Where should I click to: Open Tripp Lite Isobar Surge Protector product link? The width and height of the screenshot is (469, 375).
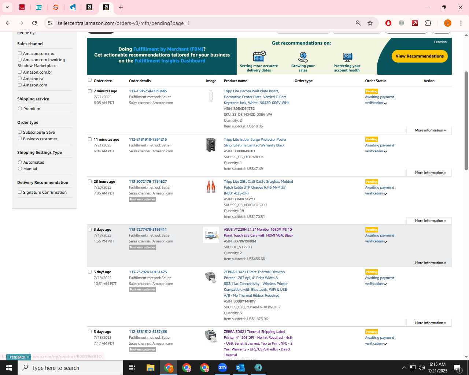(x=255, y=142)
